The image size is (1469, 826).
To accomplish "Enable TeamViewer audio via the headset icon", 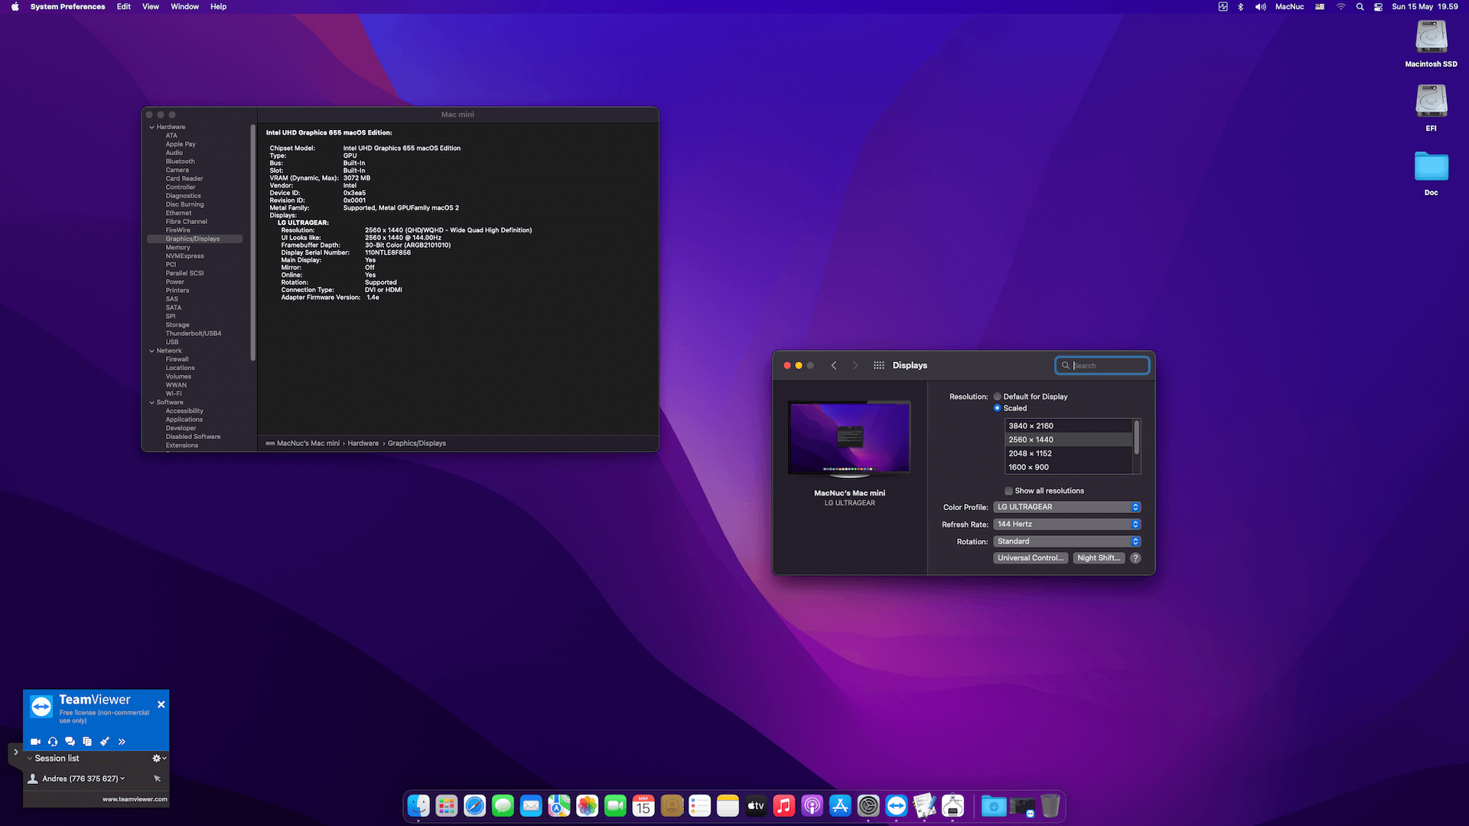I will coord(53,741).
